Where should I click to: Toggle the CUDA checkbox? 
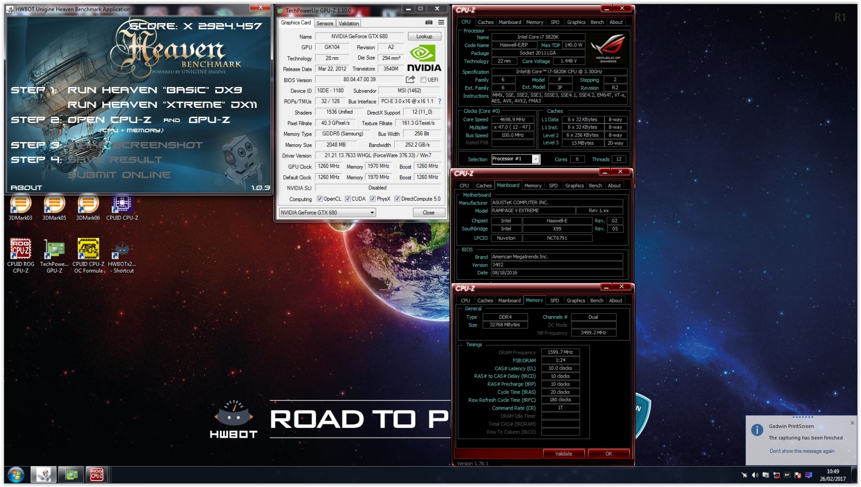point(348,199)
